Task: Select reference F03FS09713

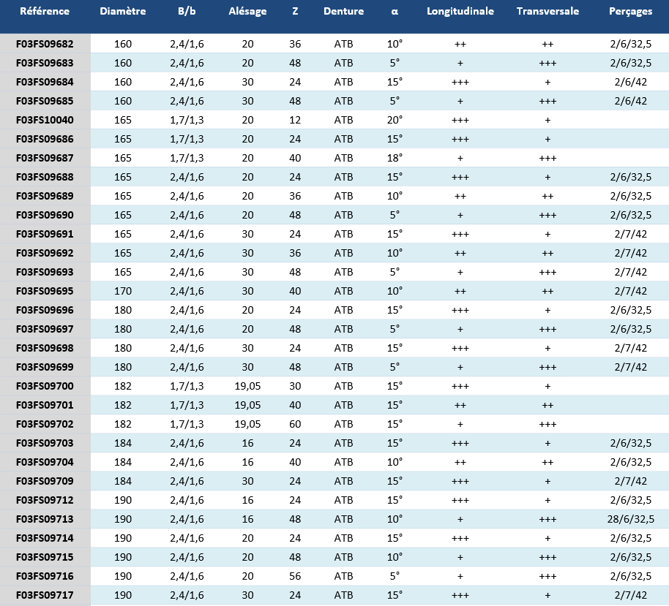Action: (x=45, y=519)
